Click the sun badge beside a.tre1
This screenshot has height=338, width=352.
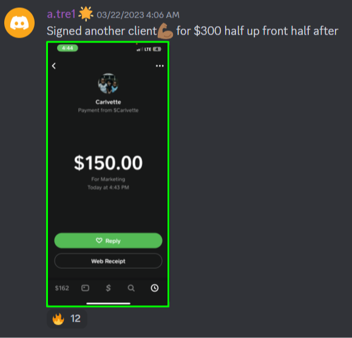[86, 14]
